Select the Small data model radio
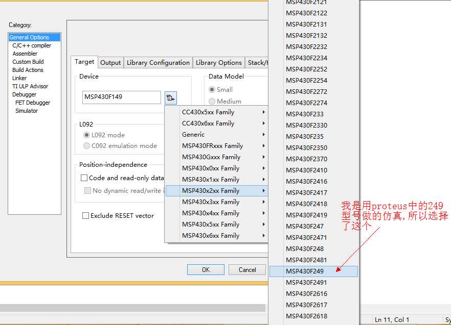The width and height of the screenshot is (451, 325). [x=212, y=90]
